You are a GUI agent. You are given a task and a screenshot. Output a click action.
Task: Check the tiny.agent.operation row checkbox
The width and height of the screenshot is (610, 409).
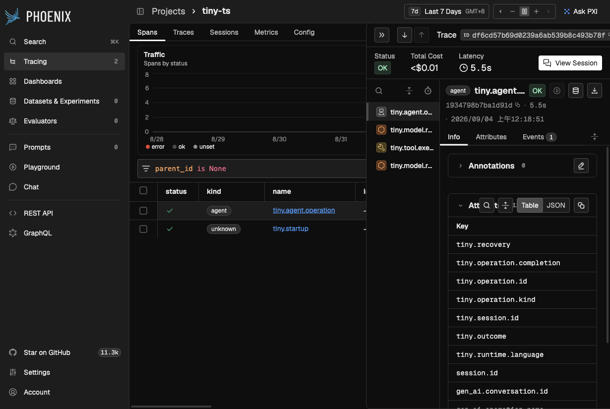click(x=143, y=211)
